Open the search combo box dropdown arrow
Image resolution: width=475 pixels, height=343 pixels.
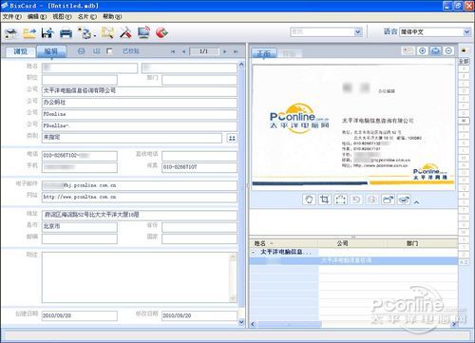(358, 32)
